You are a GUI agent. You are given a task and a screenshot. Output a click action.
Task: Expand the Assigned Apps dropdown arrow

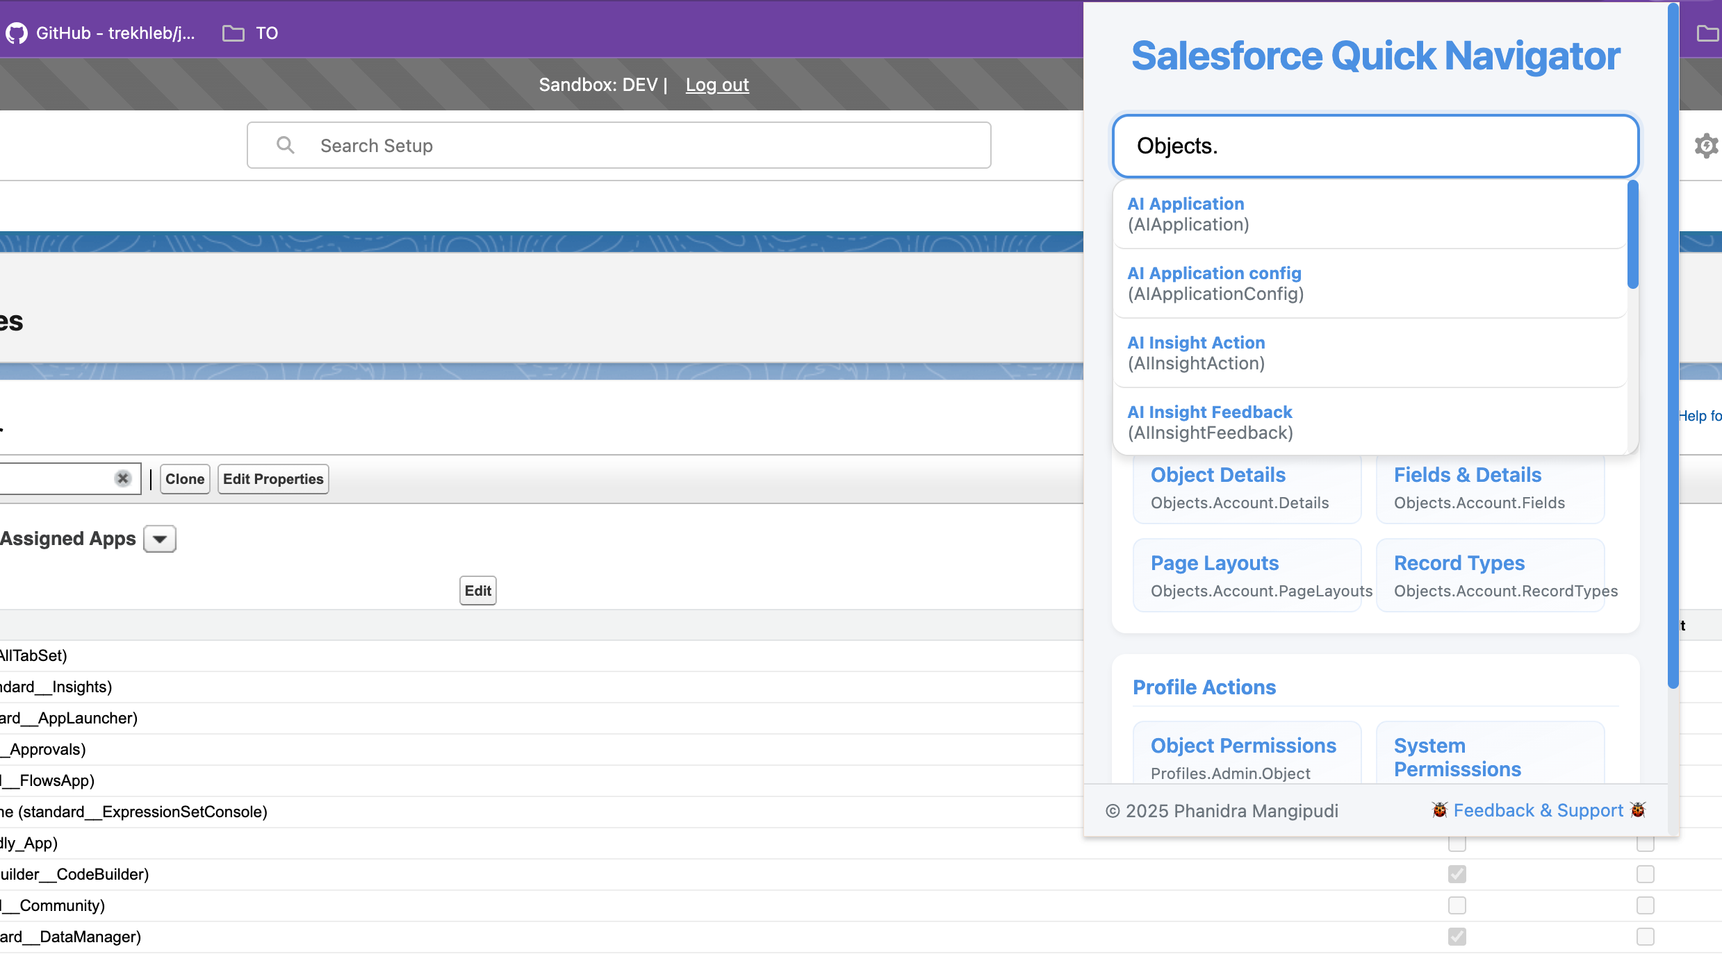pos(160,539)
